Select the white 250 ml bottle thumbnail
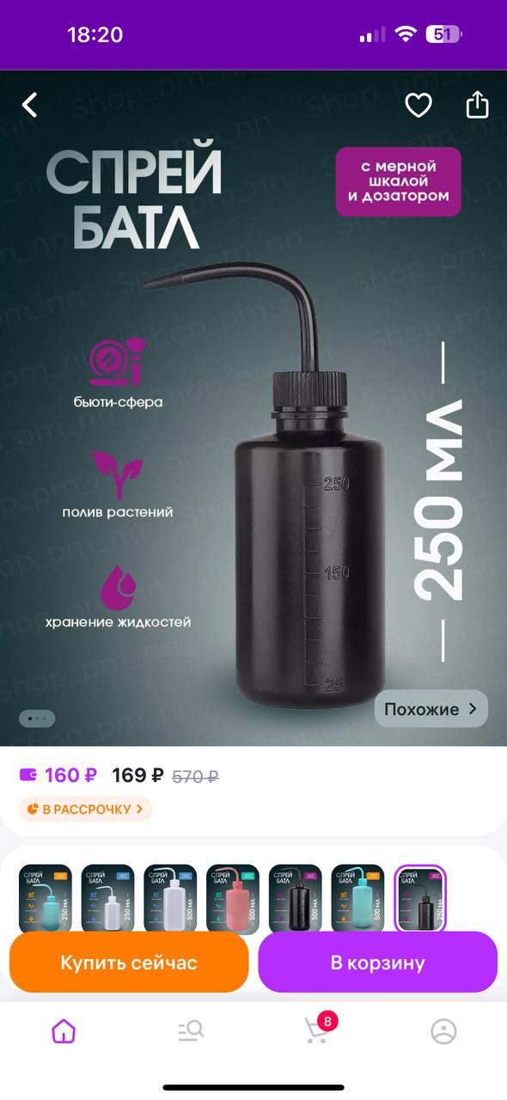 pyautogui.click(x=108, y=898)
